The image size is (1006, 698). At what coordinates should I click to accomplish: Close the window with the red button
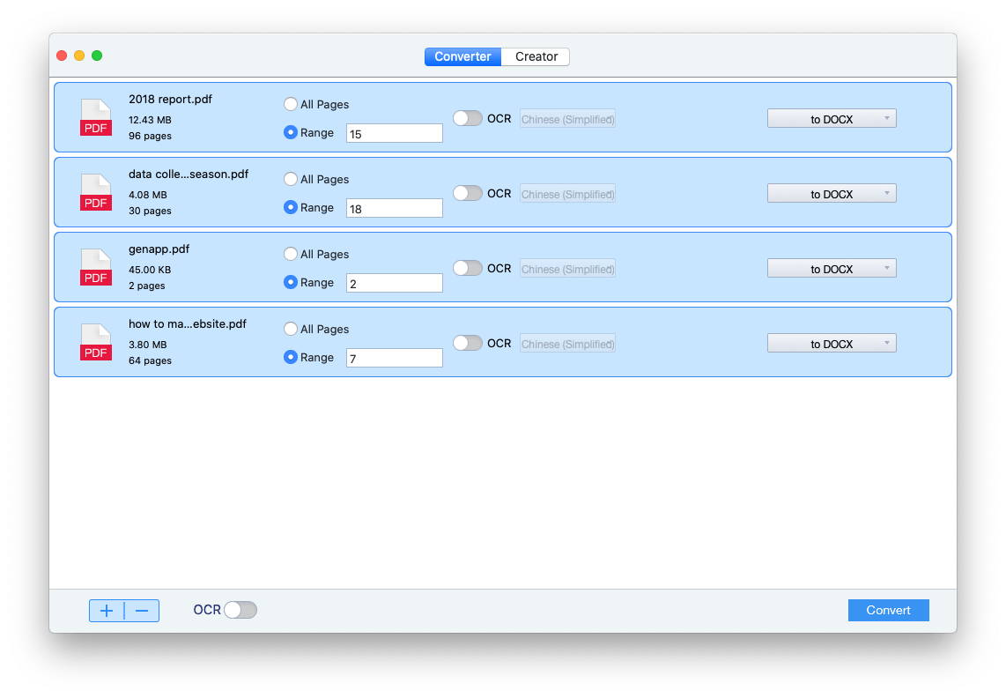pos(62,56)
